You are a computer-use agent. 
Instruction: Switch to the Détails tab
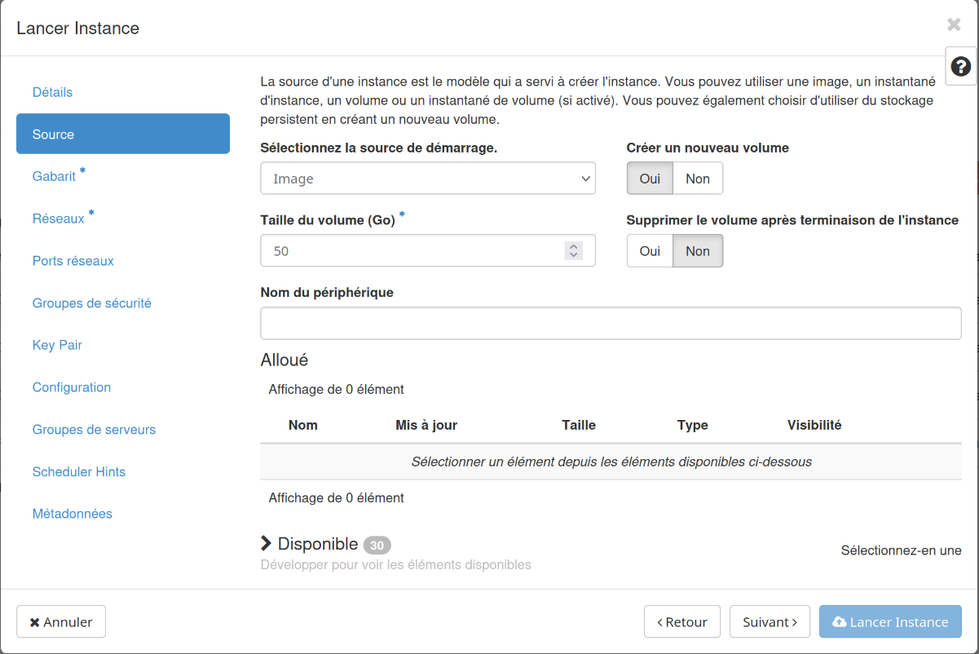(52, 92)
